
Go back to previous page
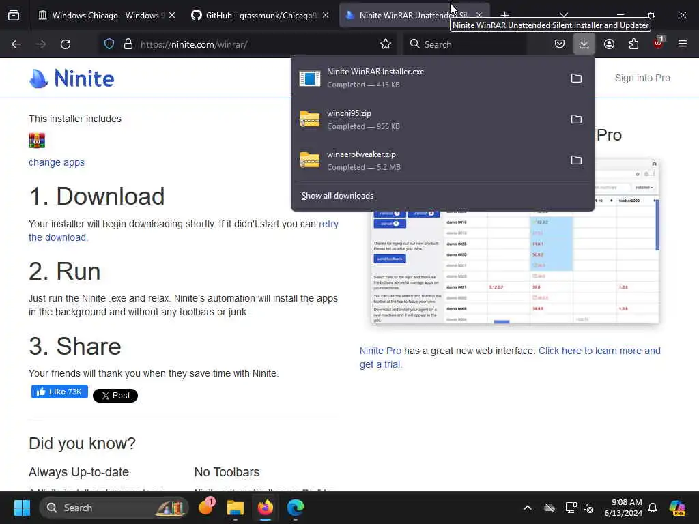click(16, 44)
